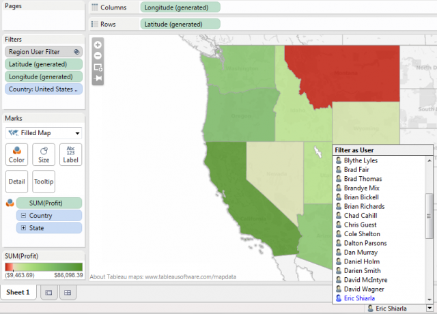
Task: Collapse the Country hierarchy pill
Action: pyautogui.click(x=23, y=215)
